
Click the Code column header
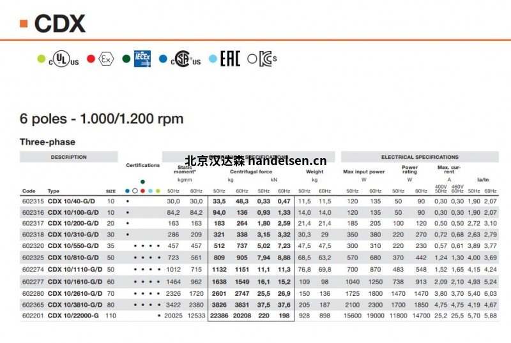tap(29, 191)
